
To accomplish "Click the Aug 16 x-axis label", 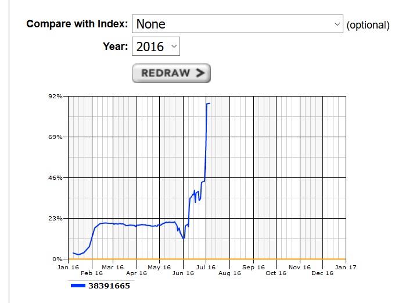I will click(x=229, y=273).
